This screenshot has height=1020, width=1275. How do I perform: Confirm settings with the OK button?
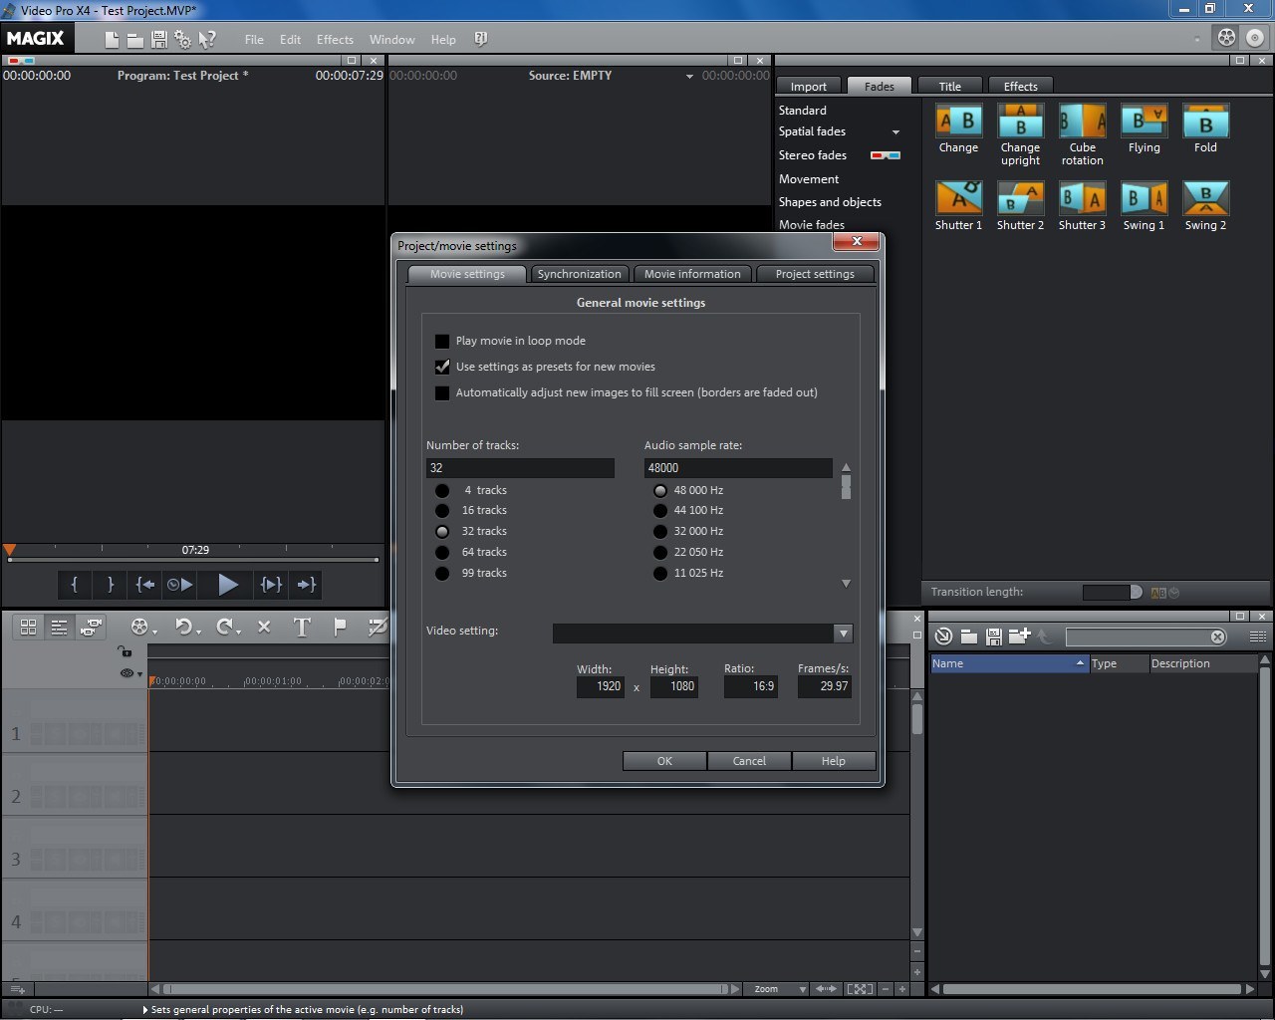click(664, 761)
